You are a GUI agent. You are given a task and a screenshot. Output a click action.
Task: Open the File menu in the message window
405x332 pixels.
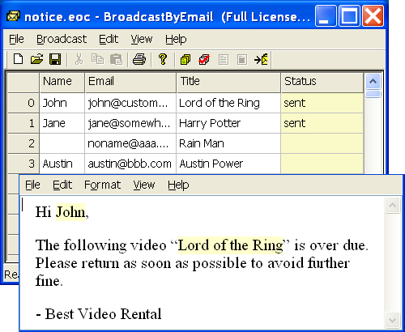[32, 185]
